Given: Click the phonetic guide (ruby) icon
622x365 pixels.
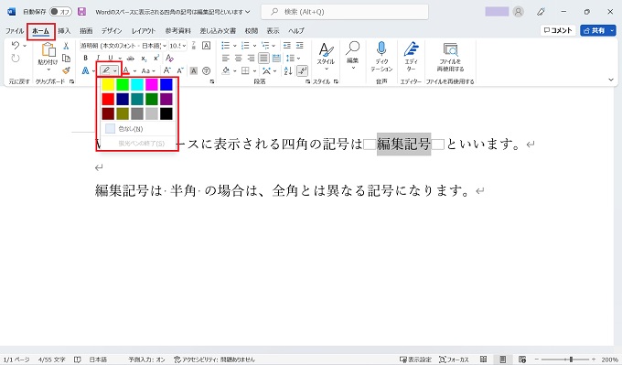Looking at the screenshot, I should coord(194,46).
